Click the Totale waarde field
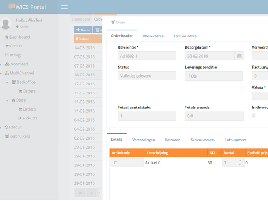This screenshot has width=268, height=201. point(214,116)
